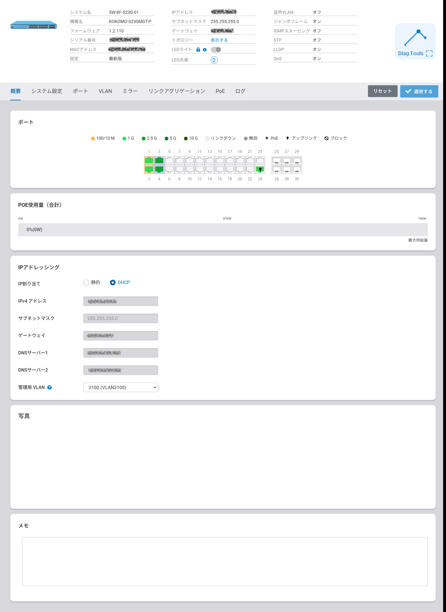Click the トポロジー 表示する link
Viewport: 446px width, 612px height.
tap(219, 40)
